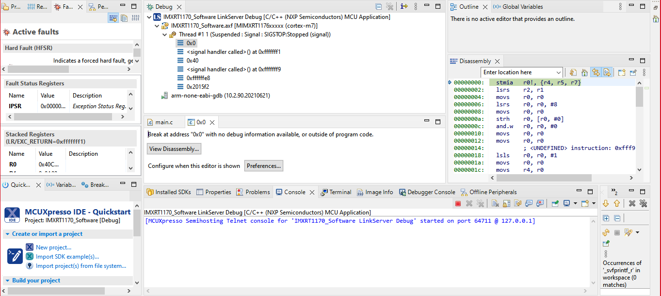Open the Open Console dropdown arrow

[594, 203]
